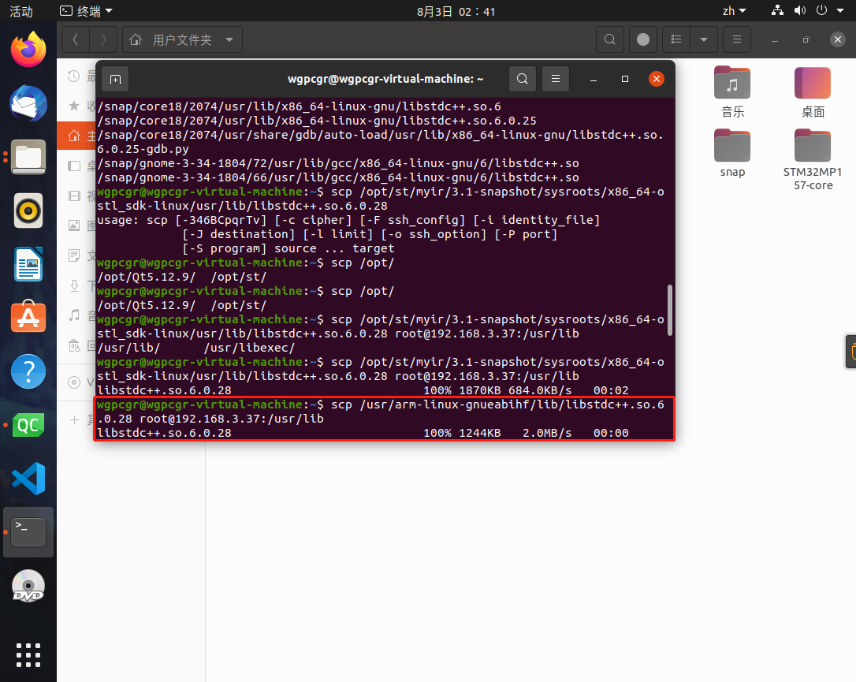This screenshot has height=682, width=856.
Task: Expand the 用户文件夹 path dropdown
Action: pos(229,39)
